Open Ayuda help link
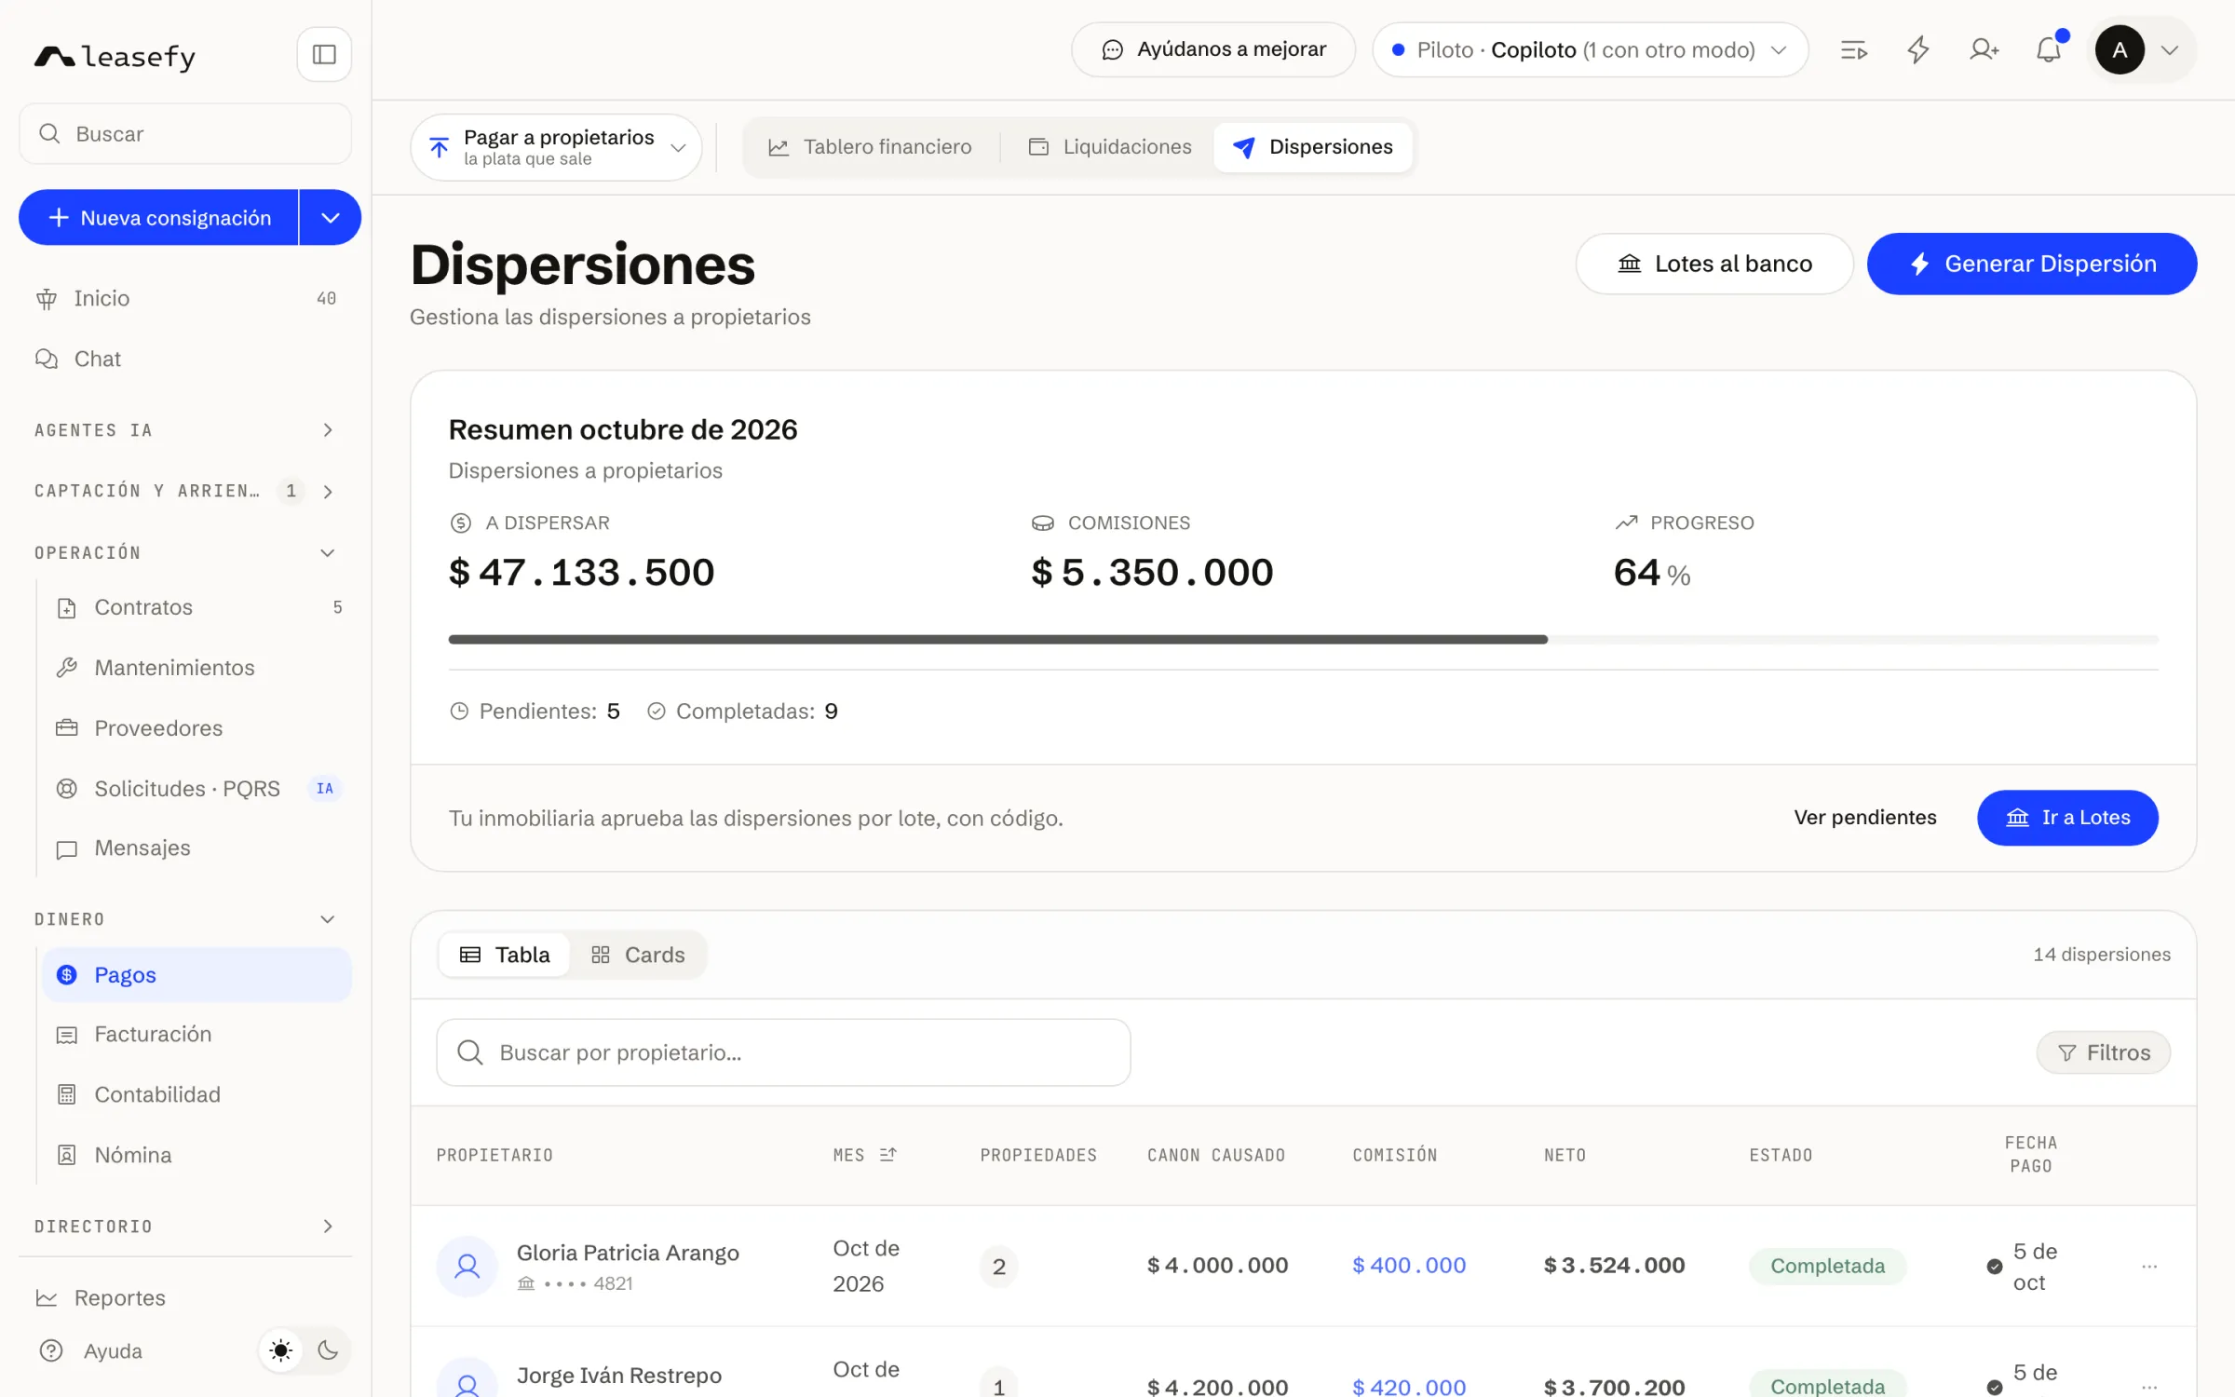This screenshot has height=1397, width=2235. coord(91,1351)
